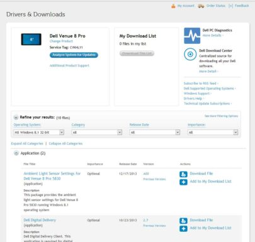Click More Details under Dell PC Diagnostics

tap(212, 35)
